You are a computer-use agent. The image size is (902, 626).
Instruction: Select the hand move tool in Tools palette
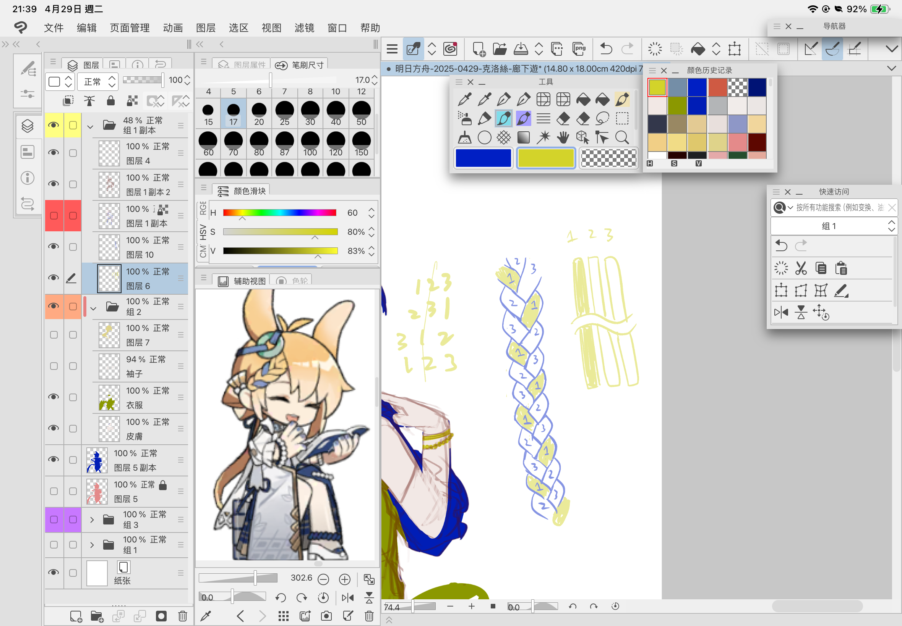click(563, 137)
